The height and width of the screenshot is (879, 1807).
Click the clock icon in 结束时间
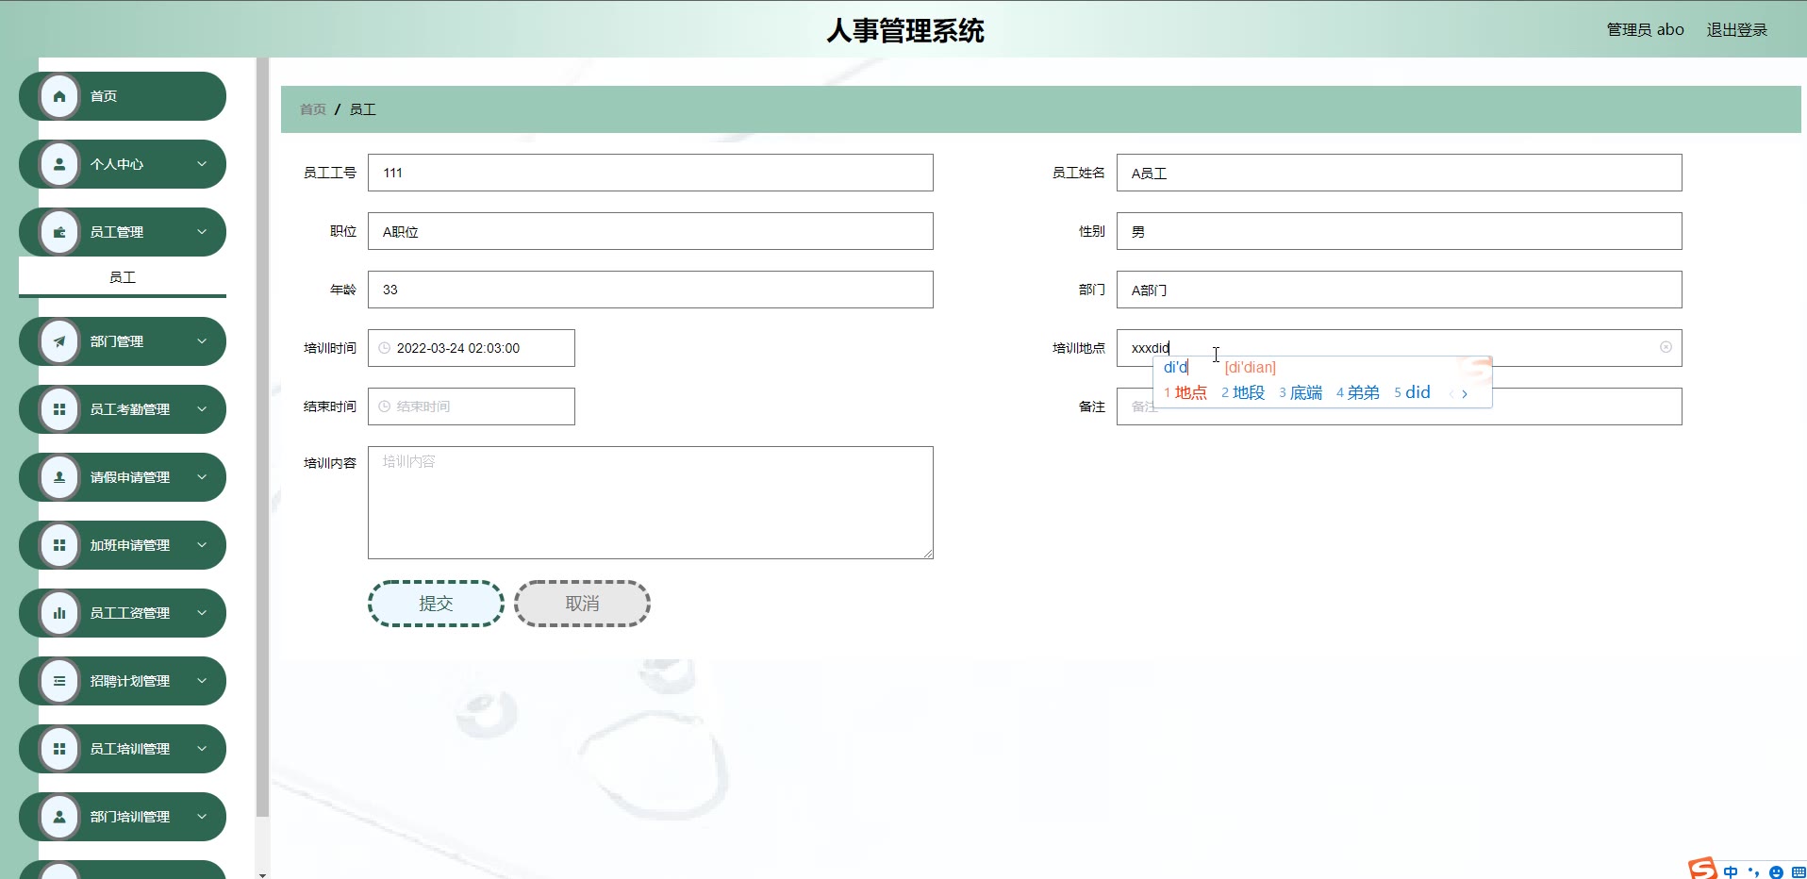[384, 406]
